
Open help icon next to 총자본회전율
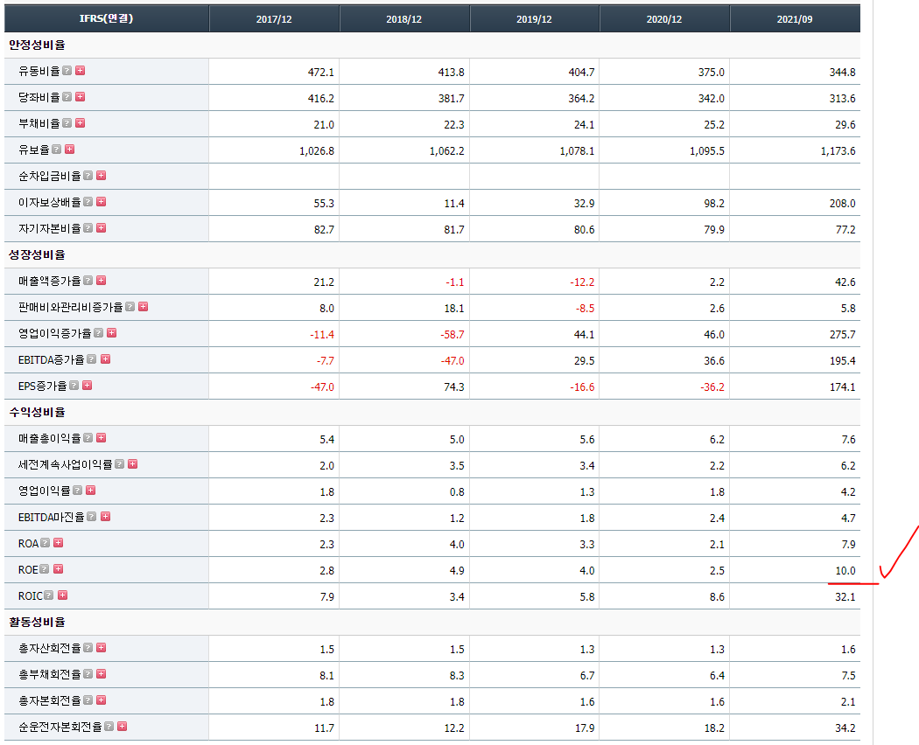[x=88, y=700]
